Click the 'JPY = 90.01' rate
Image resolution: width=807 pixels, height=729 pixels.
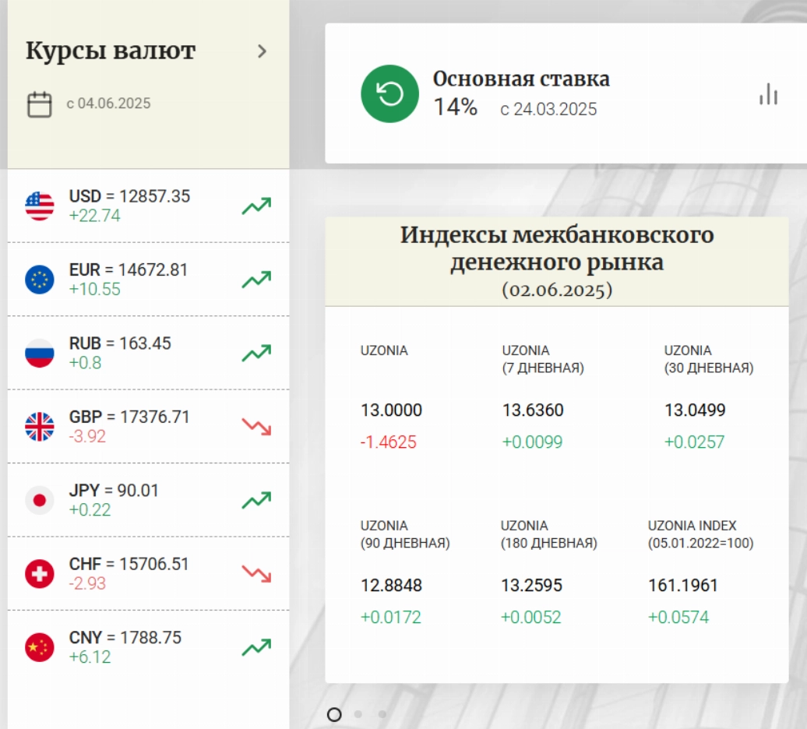(114, 491)
